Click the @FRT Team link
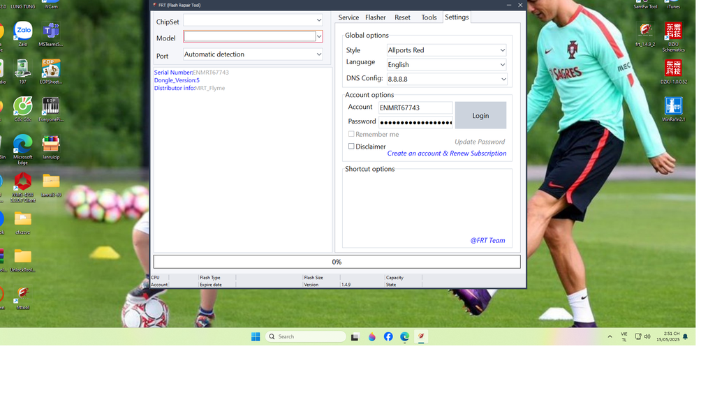Viewport: 715px width, 402px height. tap(487, 240)
